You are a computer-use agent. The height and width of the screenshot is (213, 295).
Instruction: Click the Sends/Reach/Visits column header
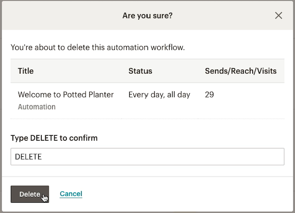(240, 71)
